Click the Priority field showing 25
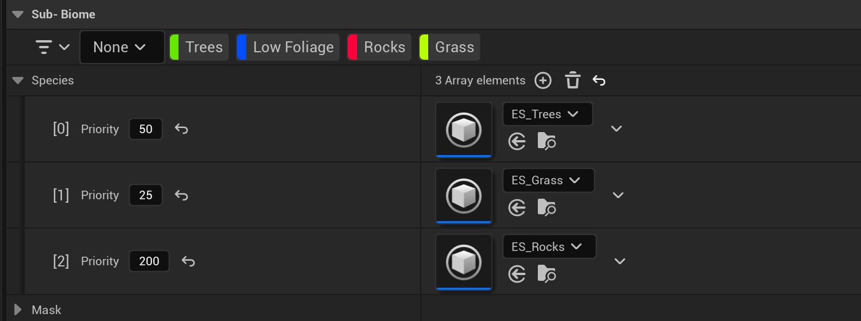861x321 pixels. [x=146, y=195]
